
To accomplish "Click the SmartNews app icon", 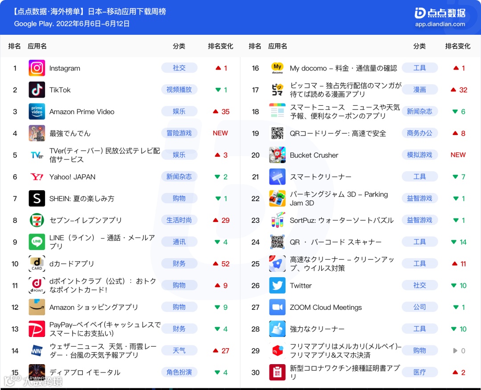I will tap(277, 111).
